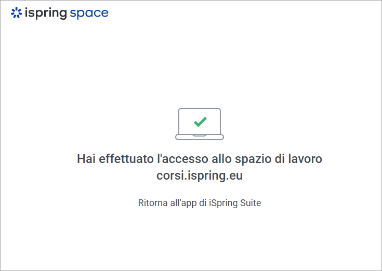Click the word "Ritorna" in the subtitle
The height and width of the screenshot is (271, 382).
click(152, 203)
